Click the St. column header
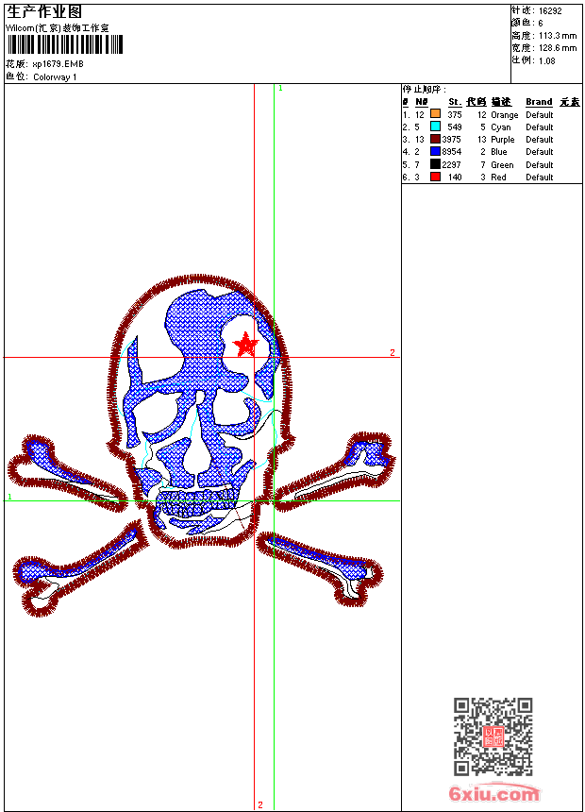 (455, 102)
